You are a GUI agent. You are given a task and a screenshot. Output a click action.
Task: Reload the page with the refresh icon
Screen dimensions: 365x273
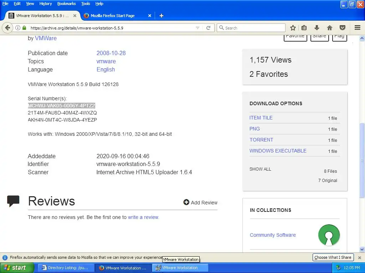pyautogui.click(x=208, y=28)
